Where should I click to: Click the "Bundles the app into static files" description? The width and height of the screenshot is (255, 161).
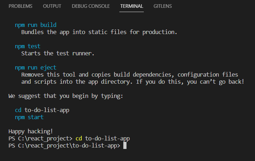99,32
